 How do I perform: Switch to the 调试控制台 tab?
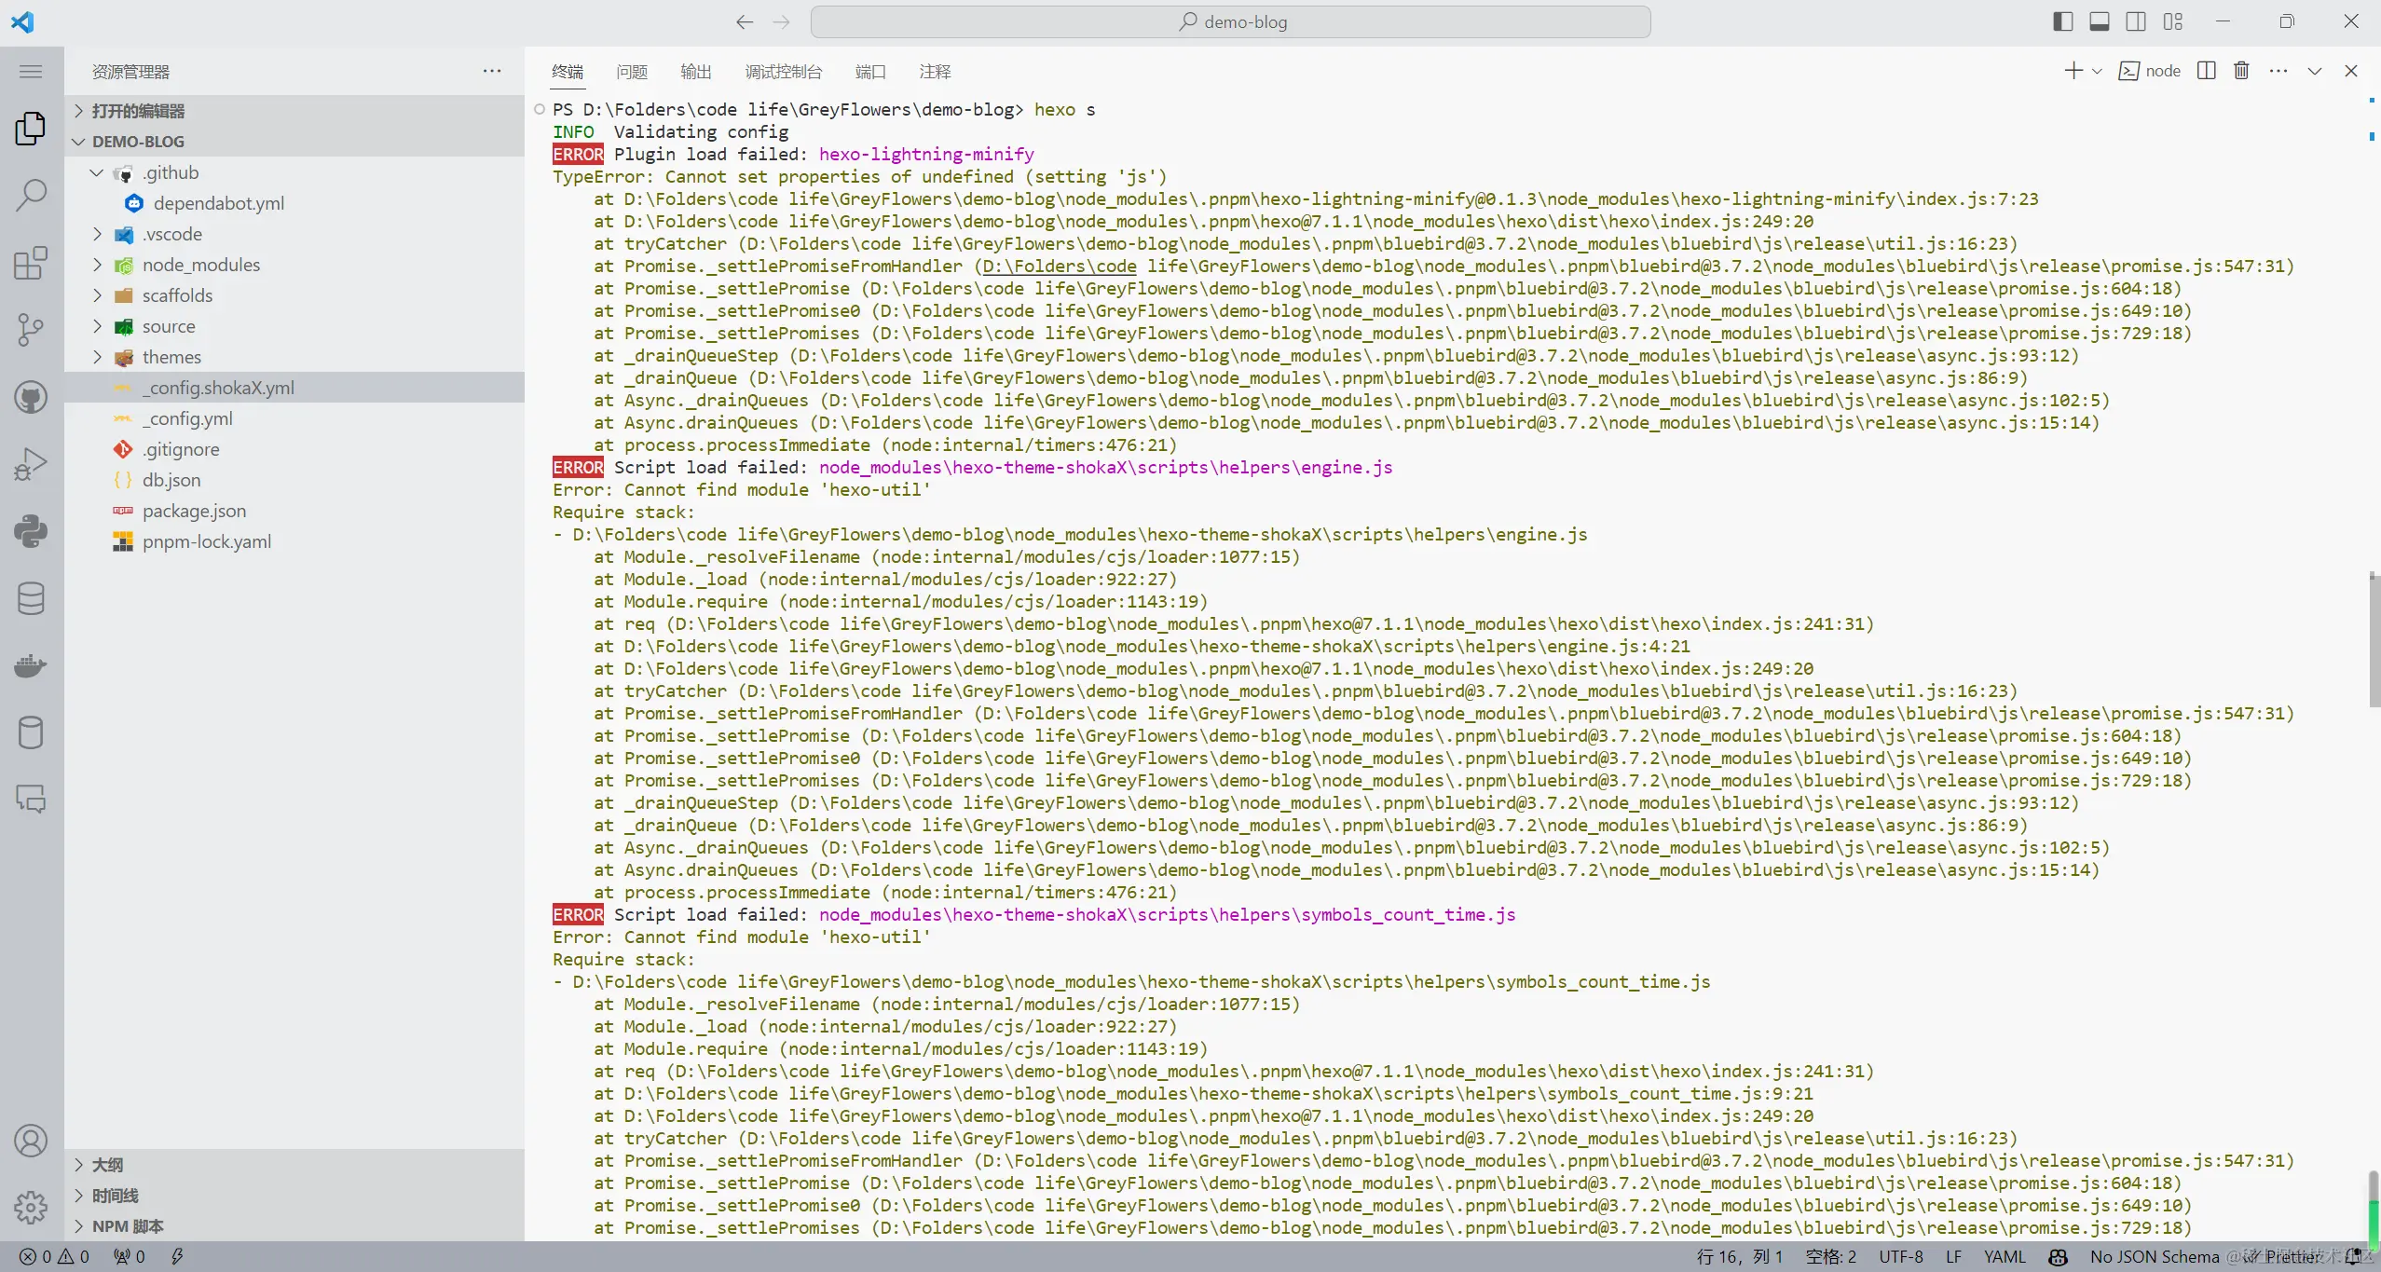tap(783, 72)
